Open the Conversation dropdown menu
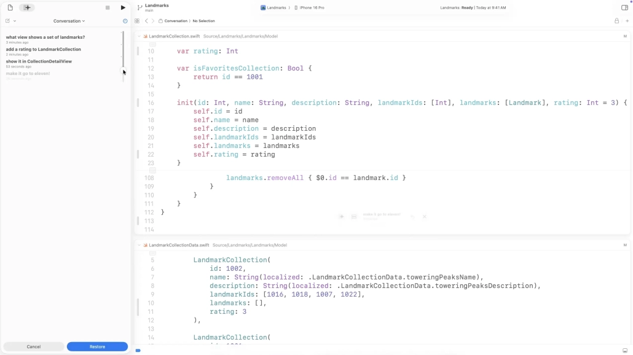The height and width of the screenshot is (355, 633). (x=69, y=21)
